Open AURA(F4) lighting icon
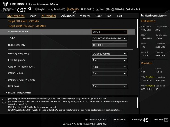The image size is (170, 127). [113, 9]
